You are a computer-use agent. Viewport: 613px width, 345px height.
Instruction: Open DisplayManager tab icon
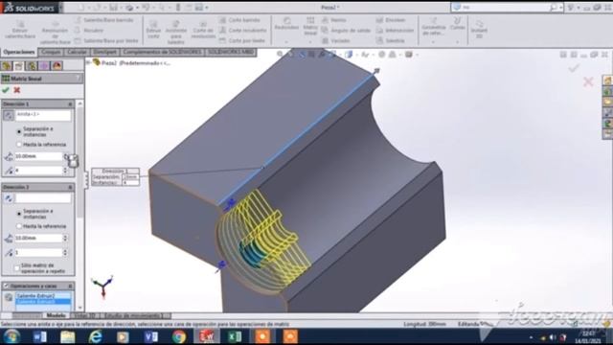(57, 66)
